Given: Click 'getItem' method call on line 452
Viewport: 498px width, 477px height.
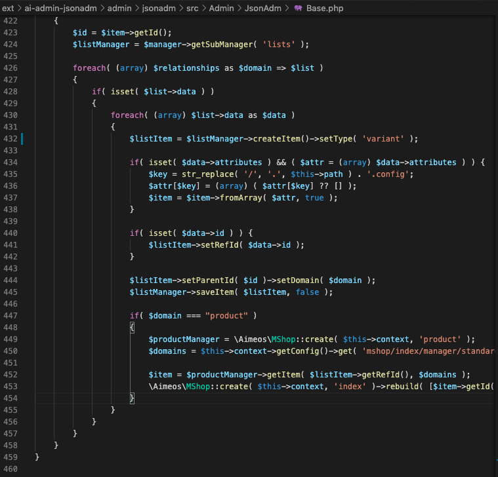Looking at the screenshot, I should pos(283,375).
